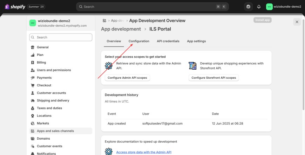Click the softpulsedev17@gmail.com user cell
The height and width of the screenshot is (155, 305).
click(x=162, y=124)
